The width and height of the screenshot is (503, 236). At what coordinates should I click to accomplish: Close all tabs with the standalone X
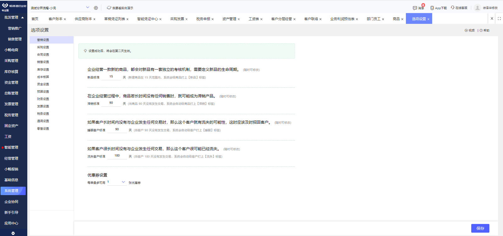492,19
